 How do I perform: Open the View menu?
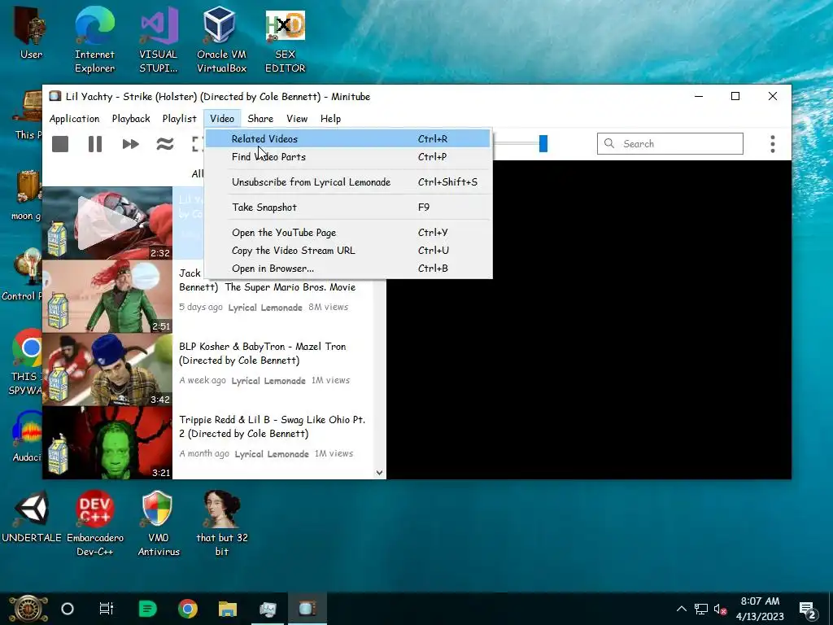coord(297,119)
